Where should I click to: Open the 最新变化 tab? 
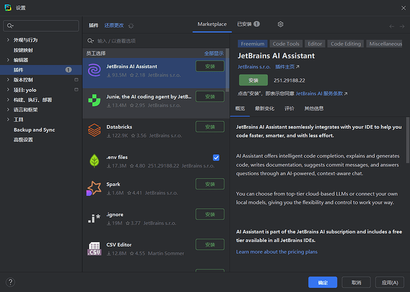click(264, 109)
